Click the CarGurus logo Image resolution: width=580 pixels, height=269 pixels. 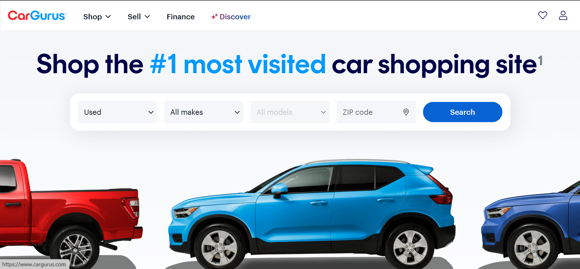pos(37,16)
